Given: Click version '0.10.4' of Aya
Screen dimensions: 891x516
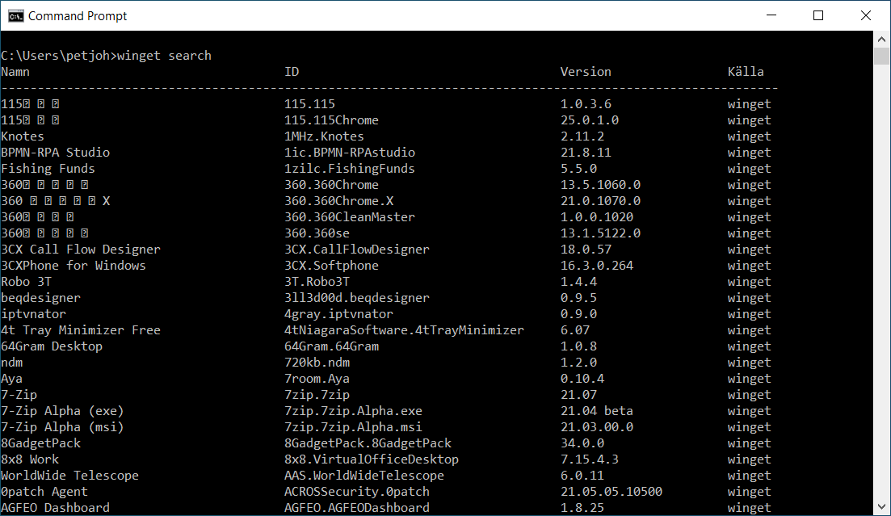Looking at the screenshot, I should click(582, 379).
